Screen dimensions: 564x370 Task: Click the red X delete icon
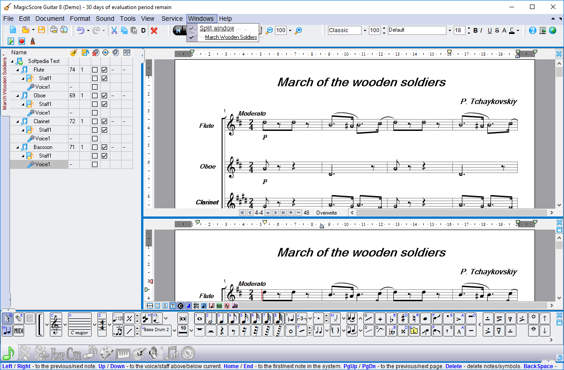[154, 30]
